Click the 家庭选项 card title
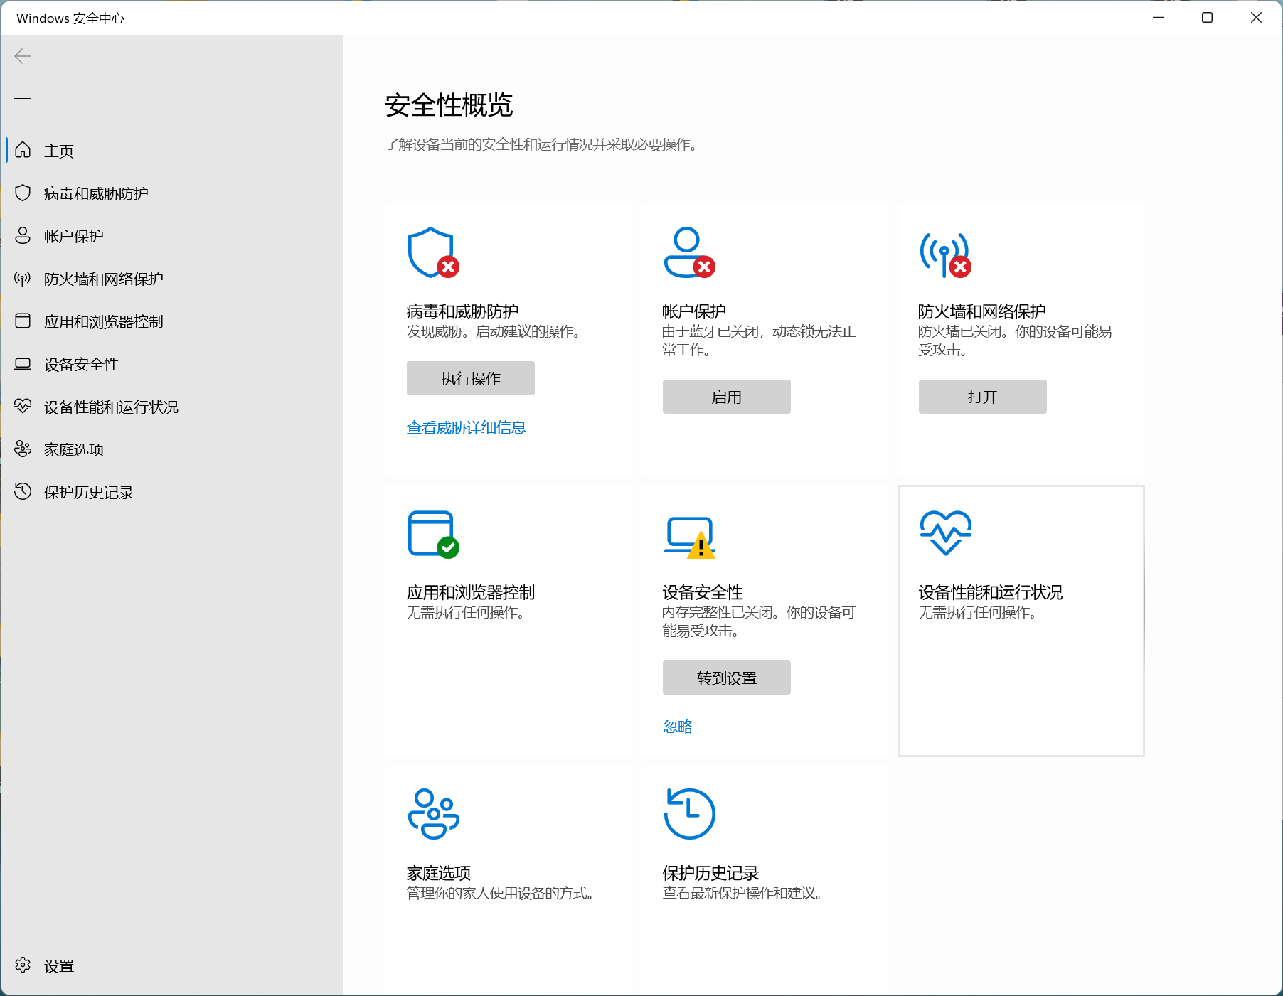Image resolution: width=1283 pixels, height=996 pixels. click(439, 873)
